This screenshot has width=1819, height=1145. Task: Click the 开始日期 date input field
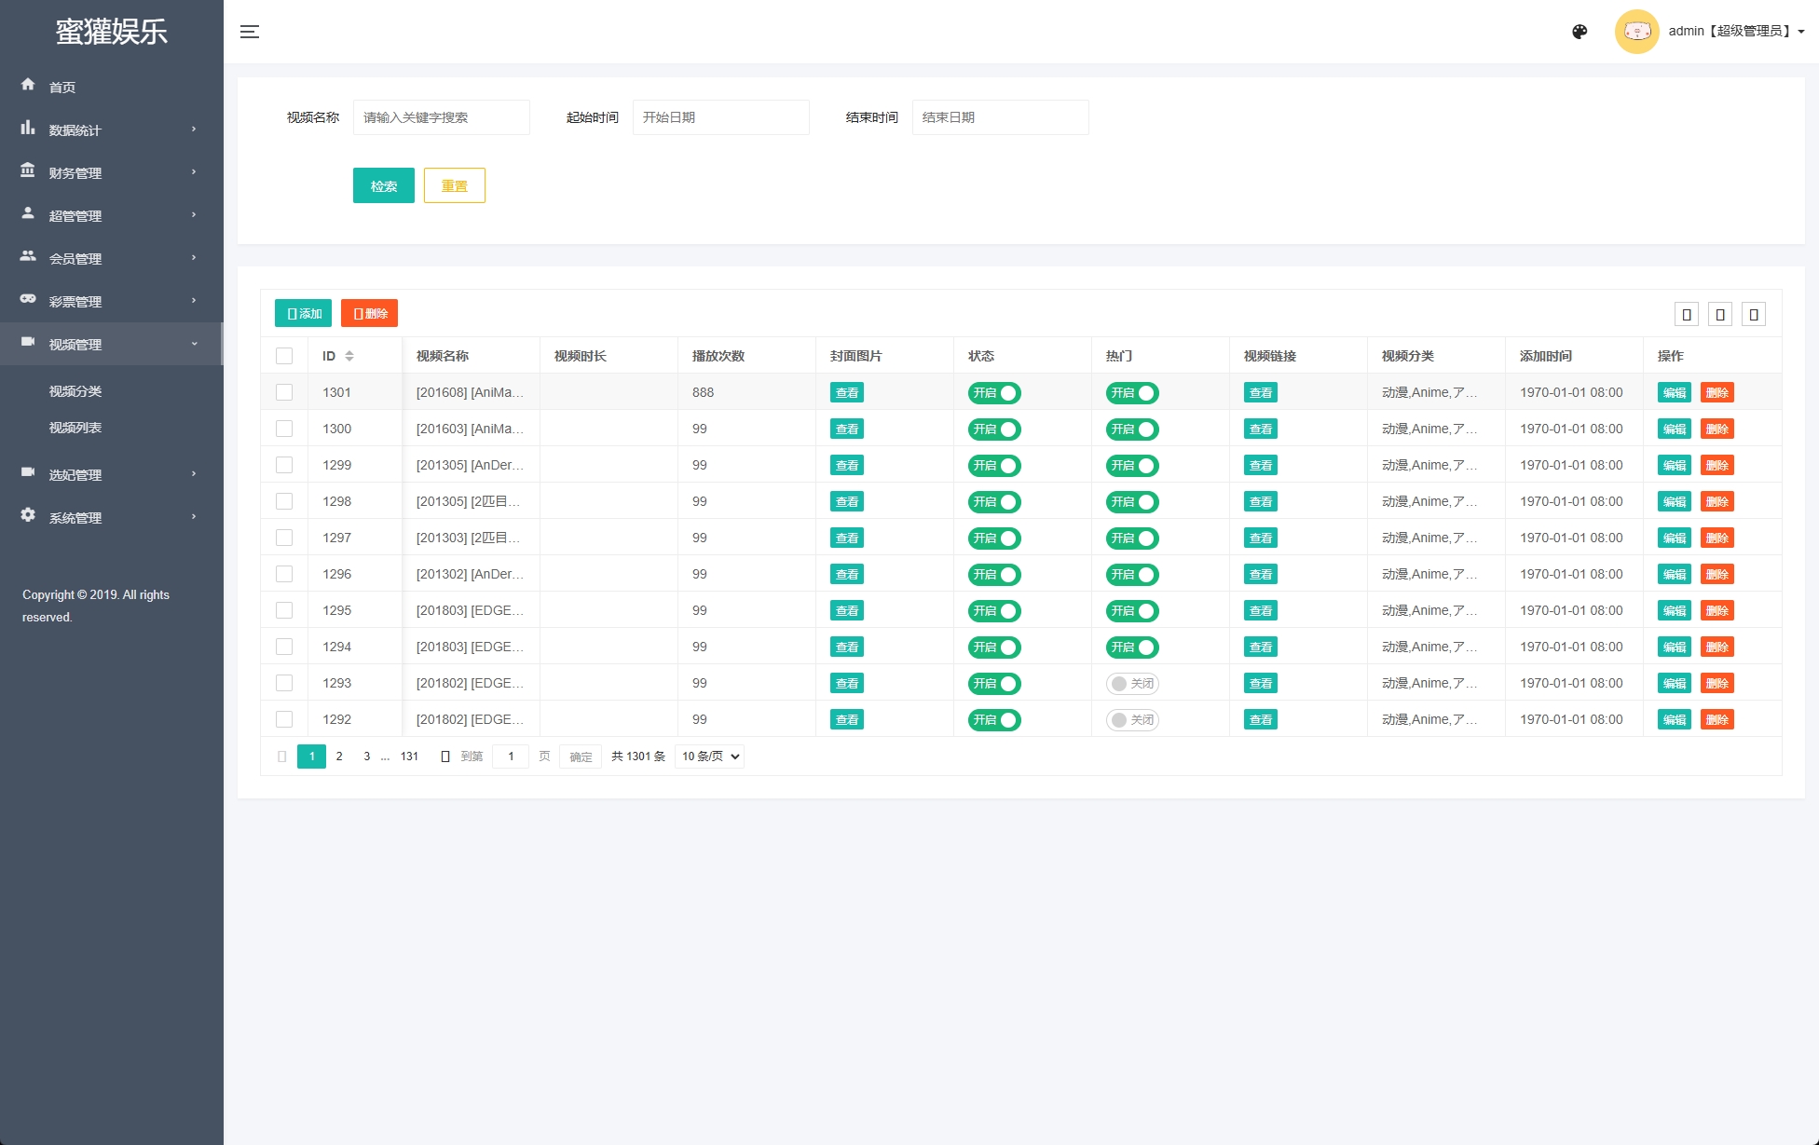(x=720, y=117)
